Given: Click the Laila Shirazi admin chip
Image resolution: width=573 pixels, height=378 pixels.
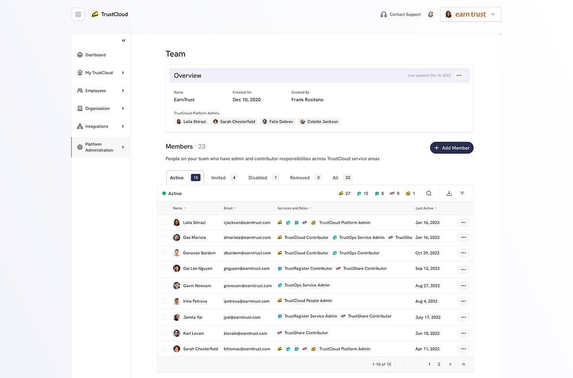Looking at the screenshot, I should pyautogui.click(x=191, y=121).
